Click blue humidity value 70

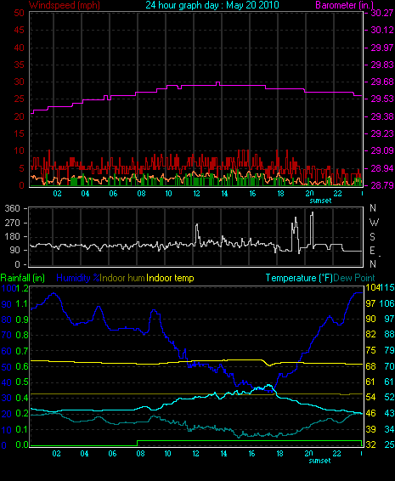(7, 335)
